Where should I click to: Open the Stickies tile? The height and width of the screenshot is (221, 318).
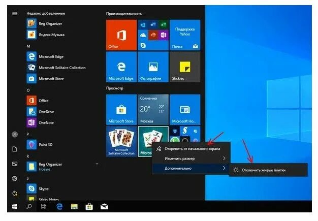click(185, 67)
